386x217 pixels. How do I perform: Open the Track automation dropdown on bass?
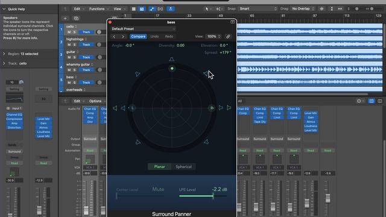(86, 83)
